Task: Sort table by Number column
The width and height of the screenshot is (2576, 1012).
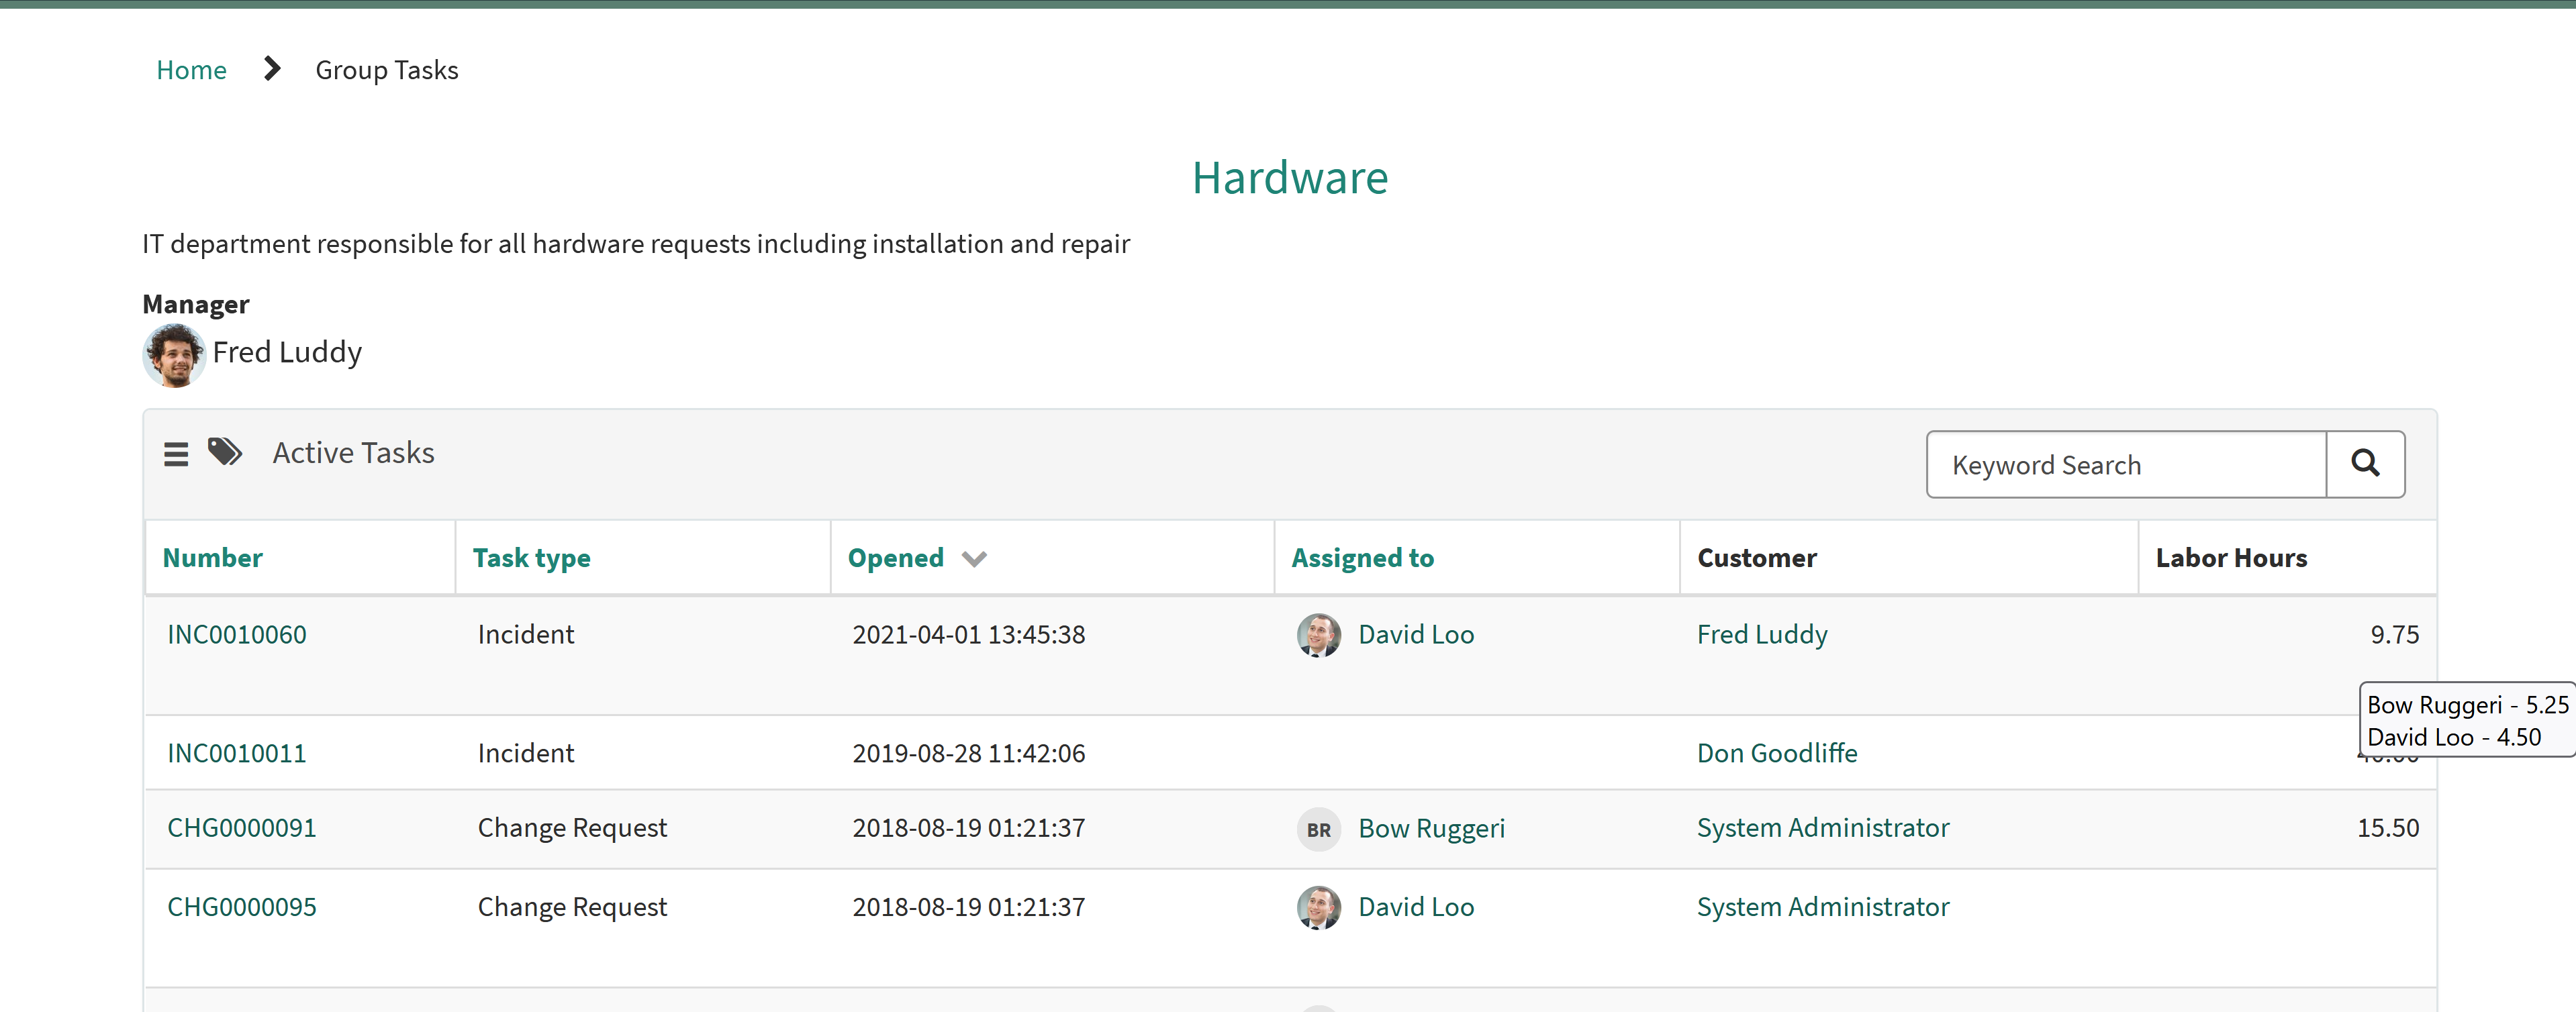Action: pyautogui.click(x=212, y=558)
